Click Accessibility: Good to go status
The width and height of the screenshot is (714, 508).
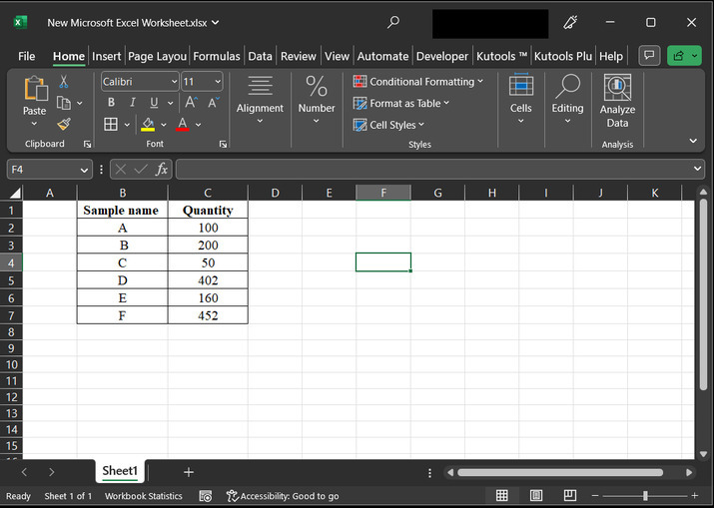point(283,496)
